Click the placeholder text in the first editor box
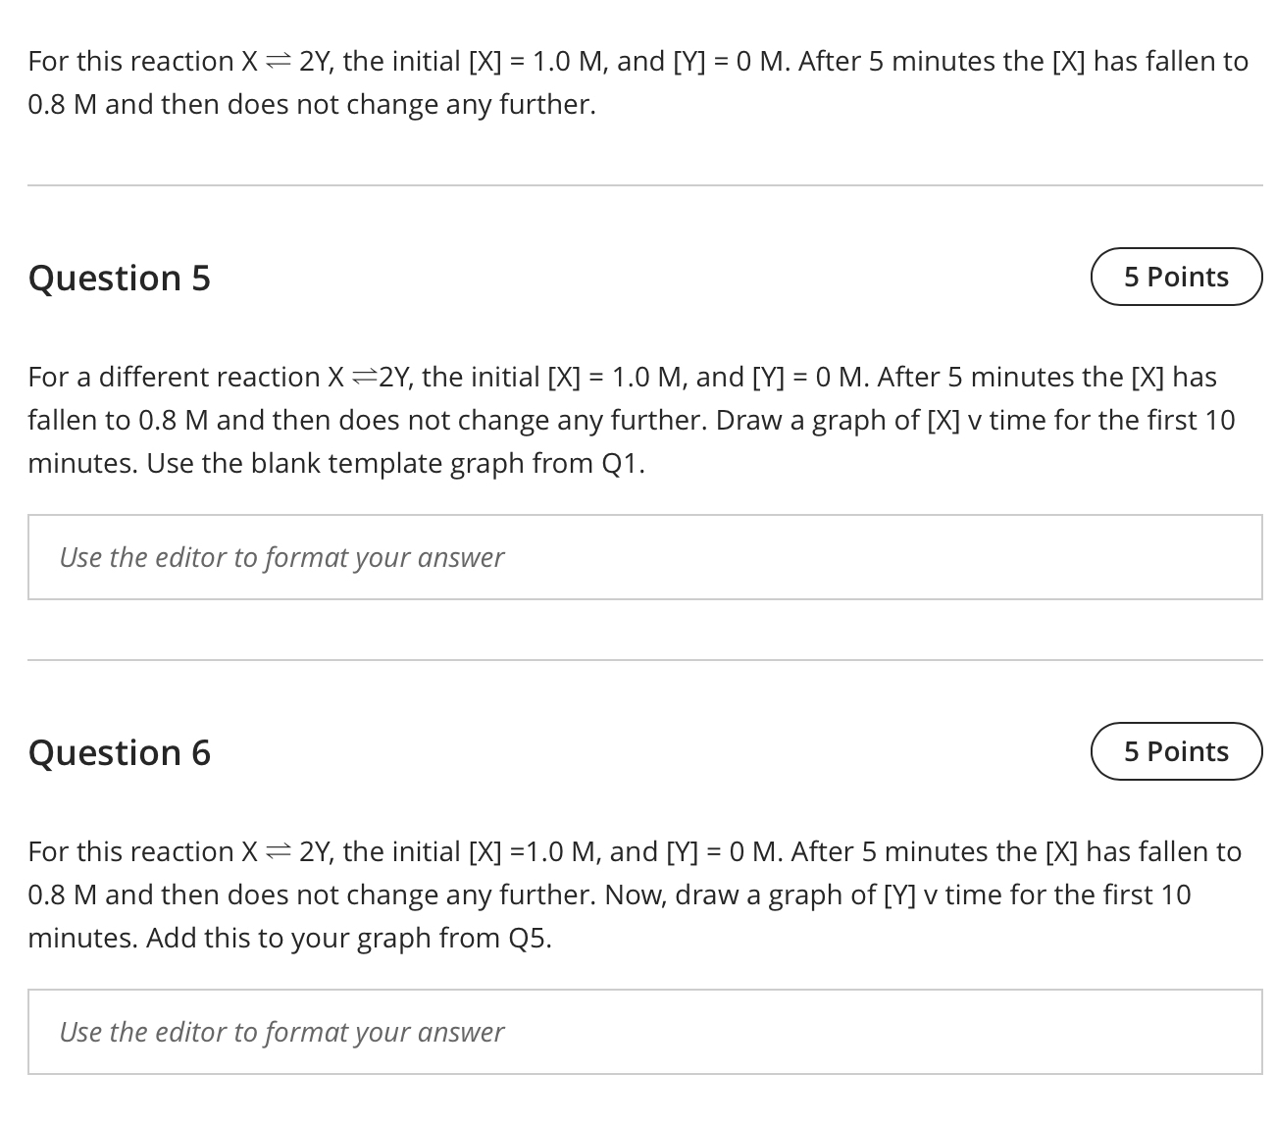Screen dimensions: 1275x1124 coord(282,557)
